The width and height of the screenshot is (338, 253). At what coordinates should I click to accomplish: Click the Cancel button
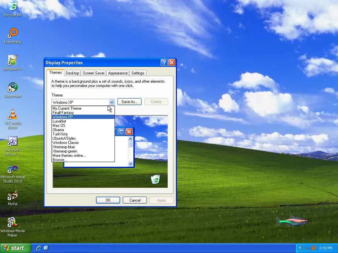click(135, 200)
